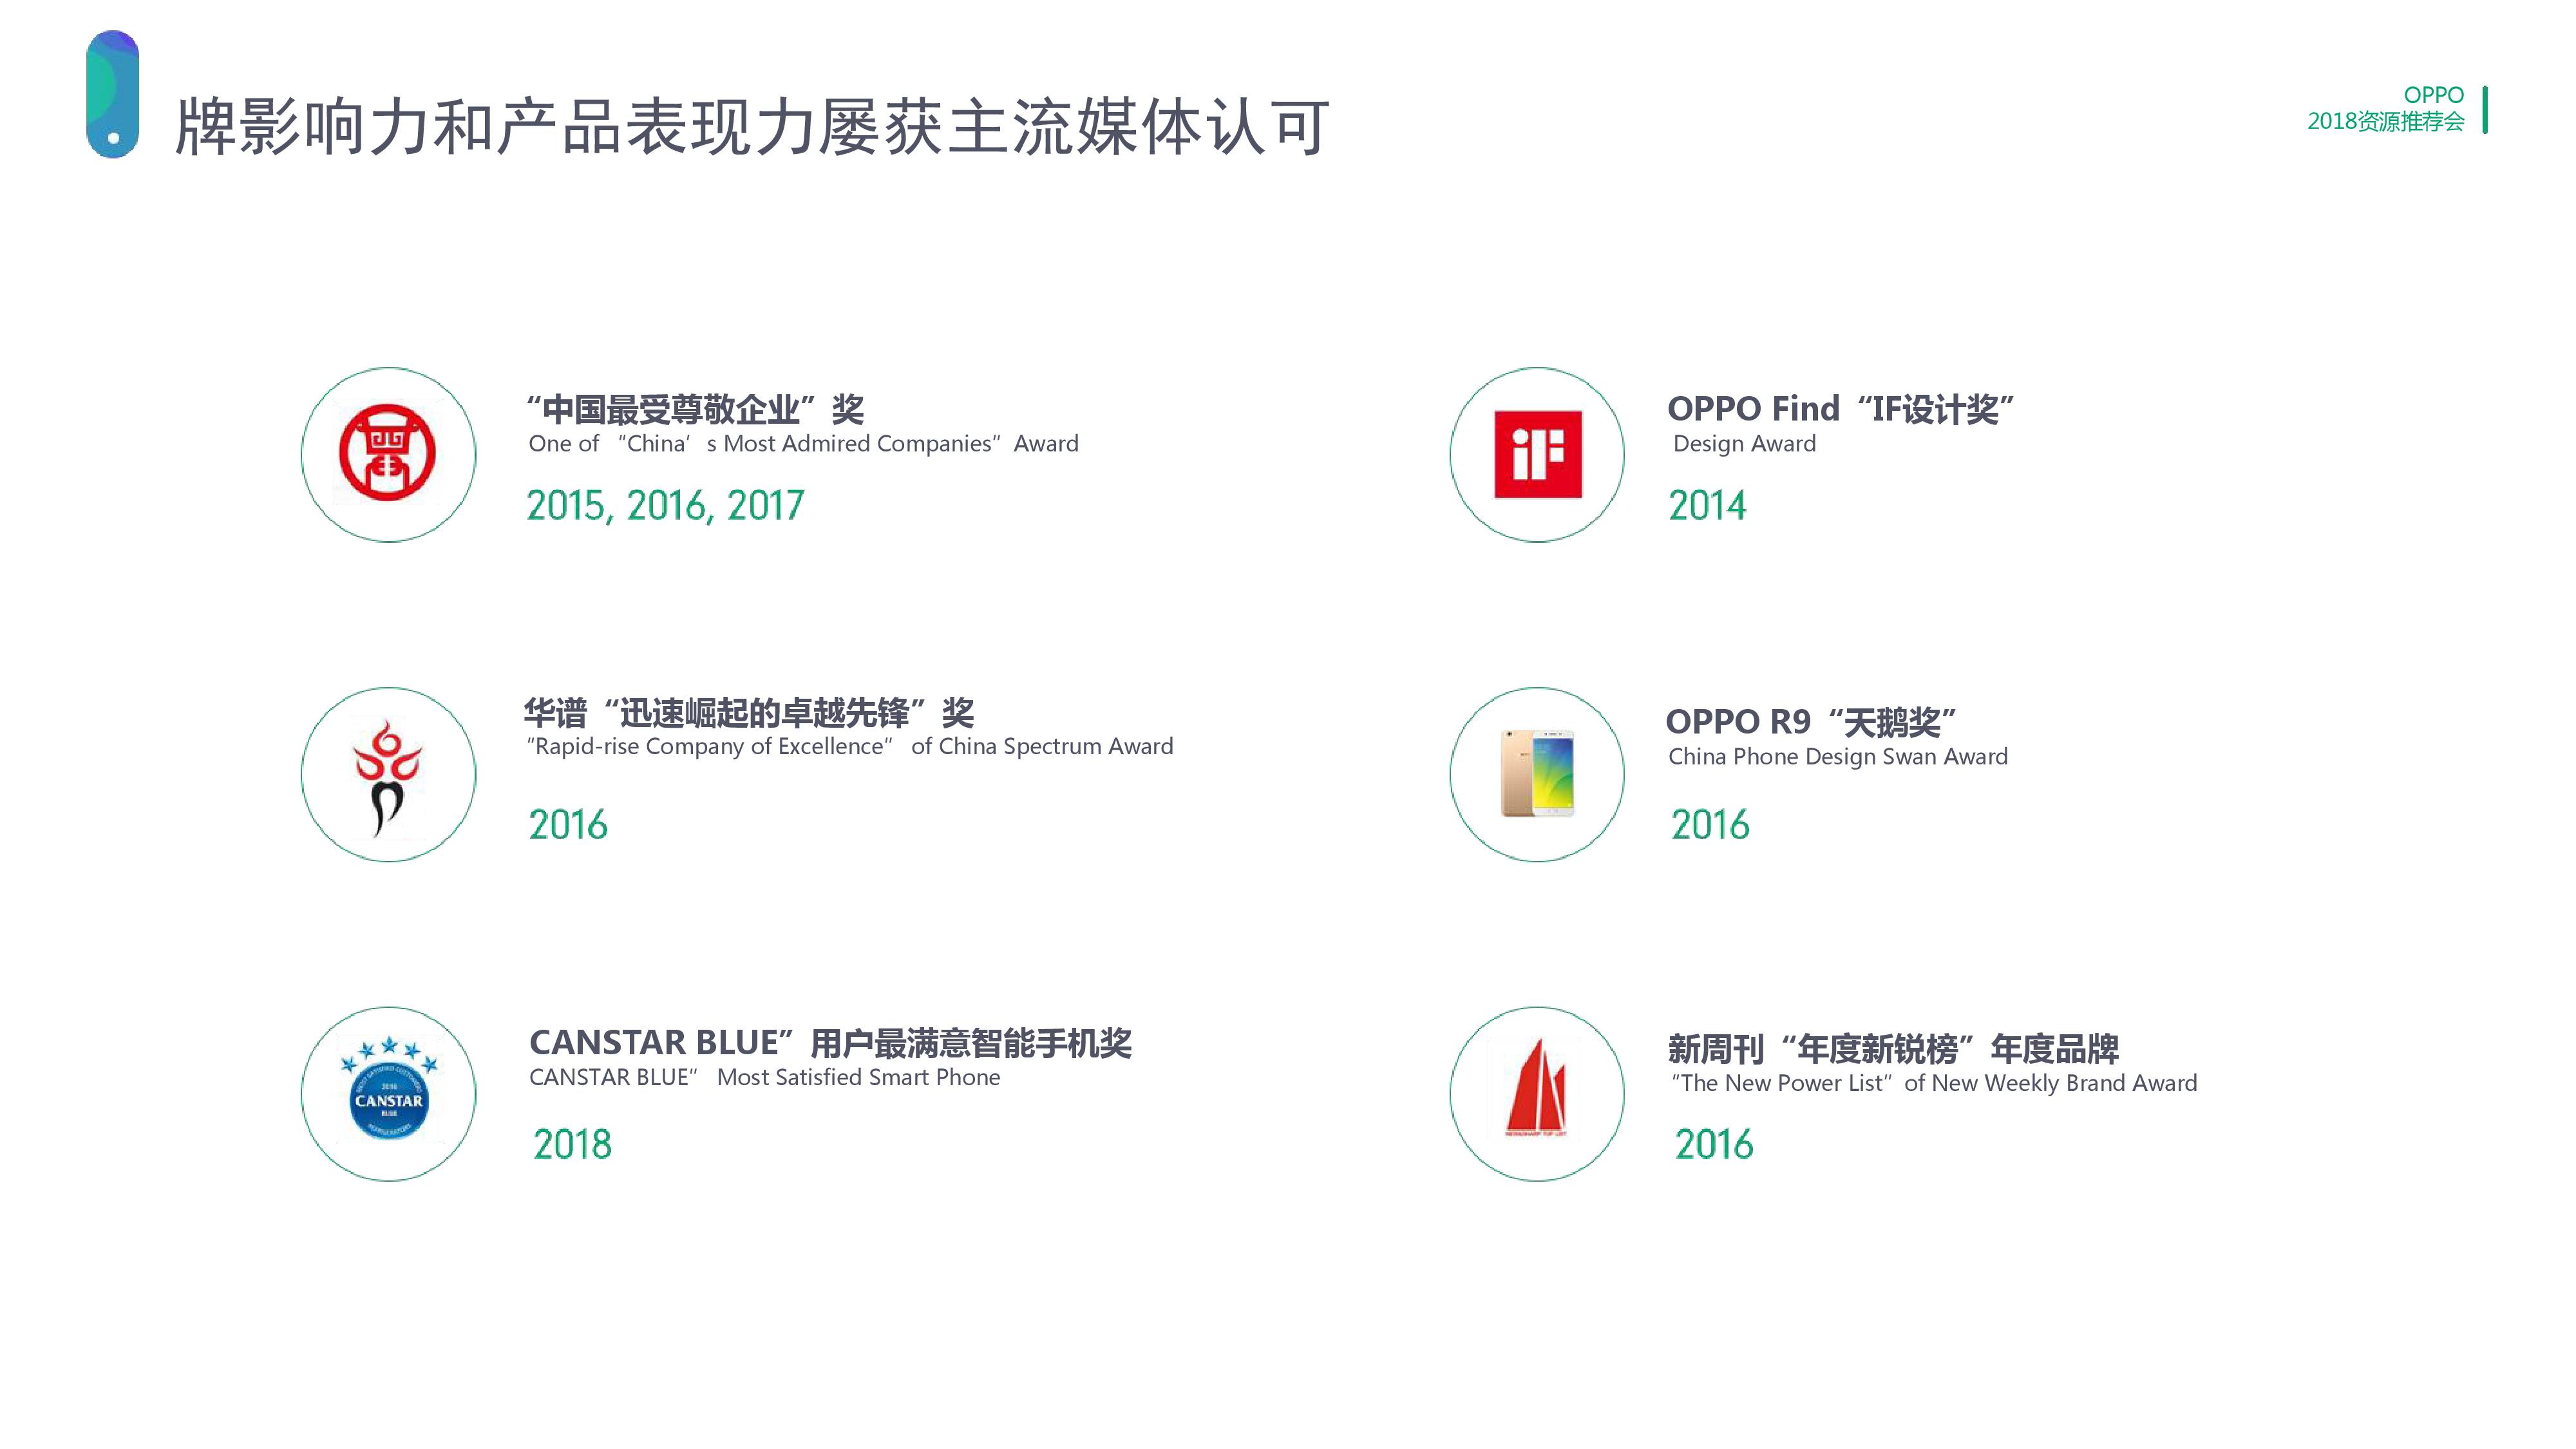The height and width of the screenshot is (1449, 2576).
Task: Click the gold OPPO R9 phone image
Action: coord(1537,773)
